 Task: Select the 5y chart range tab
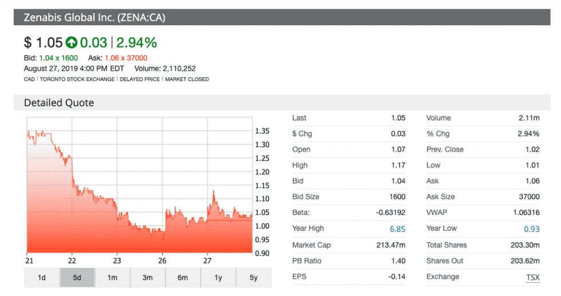click(254, 278)
